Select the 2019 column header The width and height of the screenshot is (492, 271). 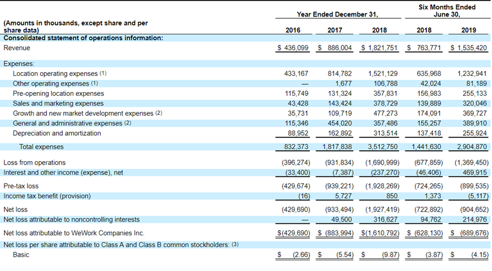pyautogui.click(x=469, y=30)
